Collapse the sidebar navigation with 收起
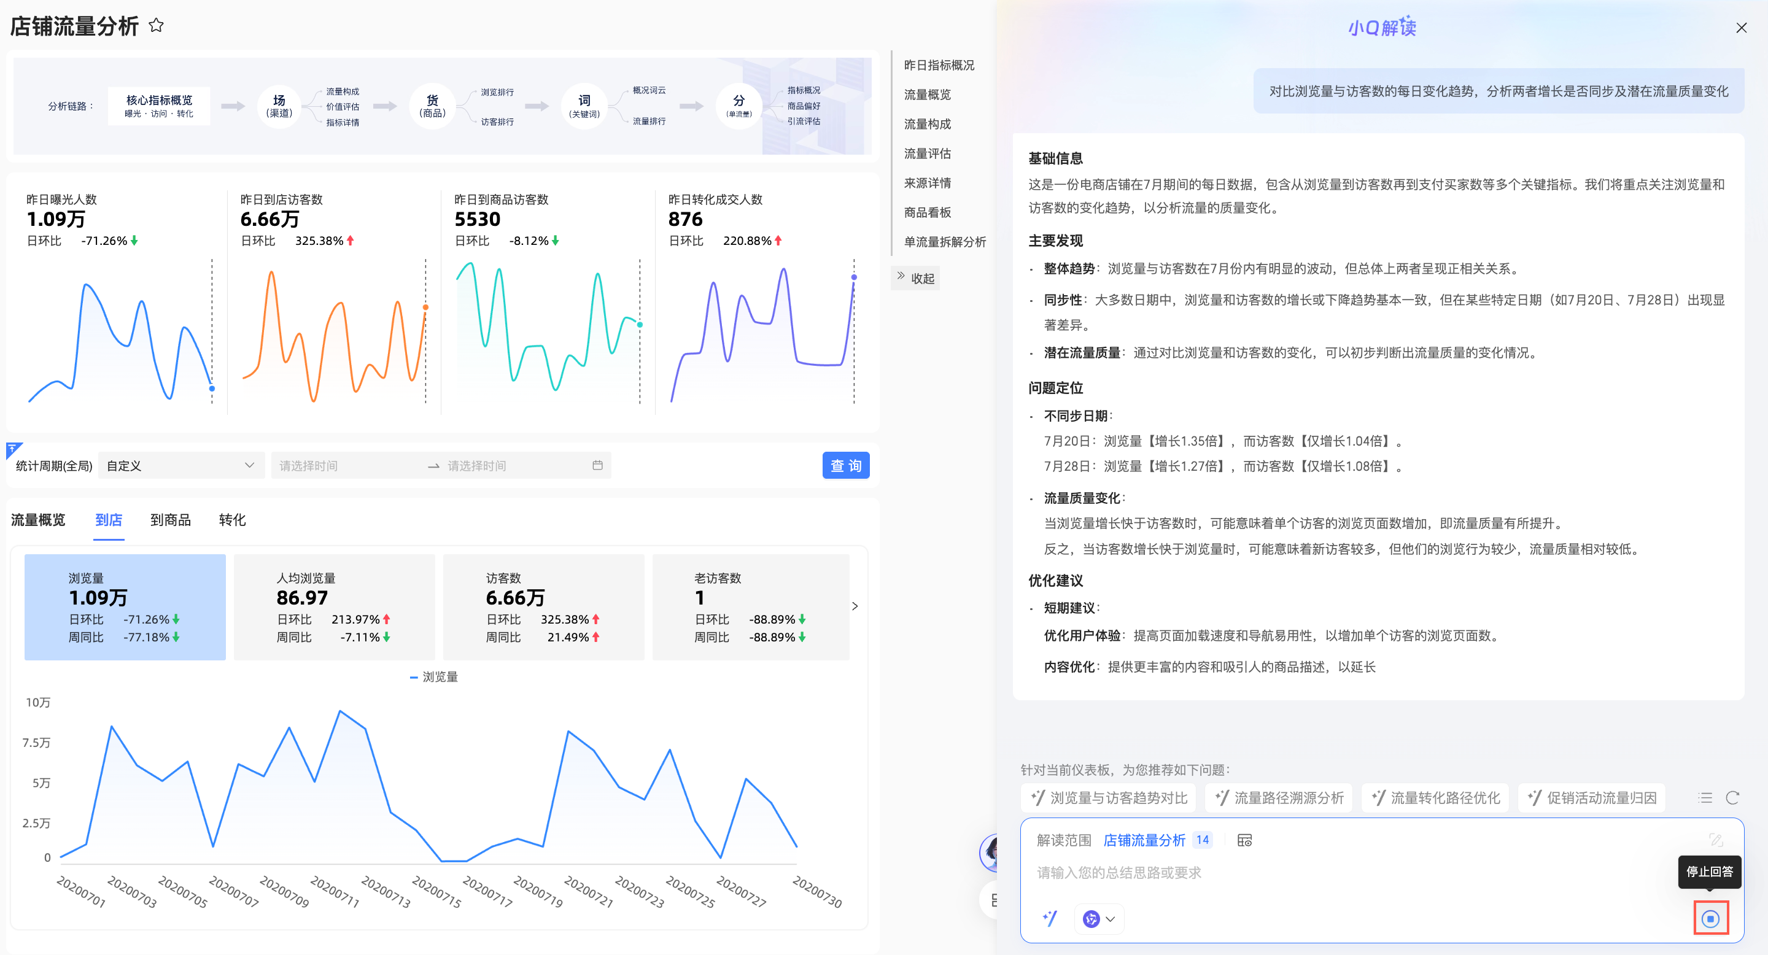Image resolution: width=1768 pixels, height=955 pixels. 915,278
